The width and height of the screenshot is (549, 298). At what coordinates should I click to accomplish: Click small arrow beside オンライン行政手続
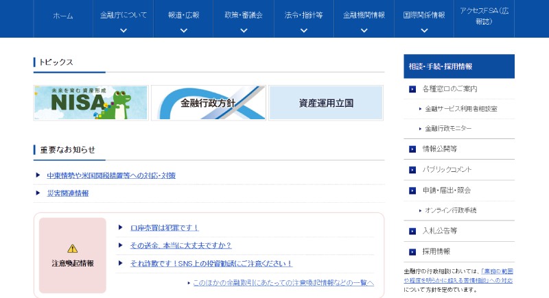click(x=420, y=211)
